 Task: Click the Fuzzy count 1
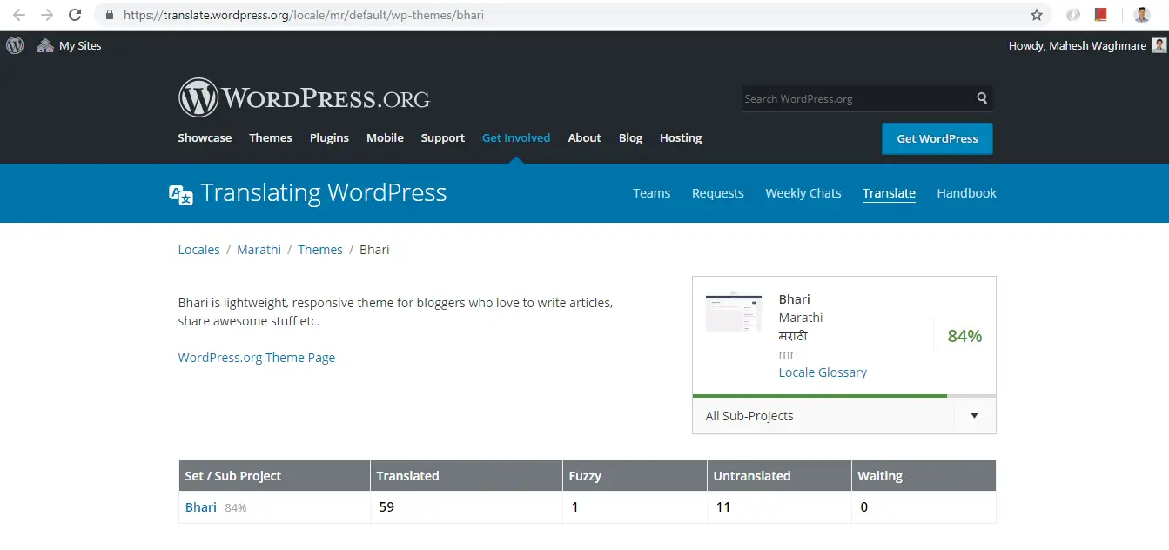point(575,507)
